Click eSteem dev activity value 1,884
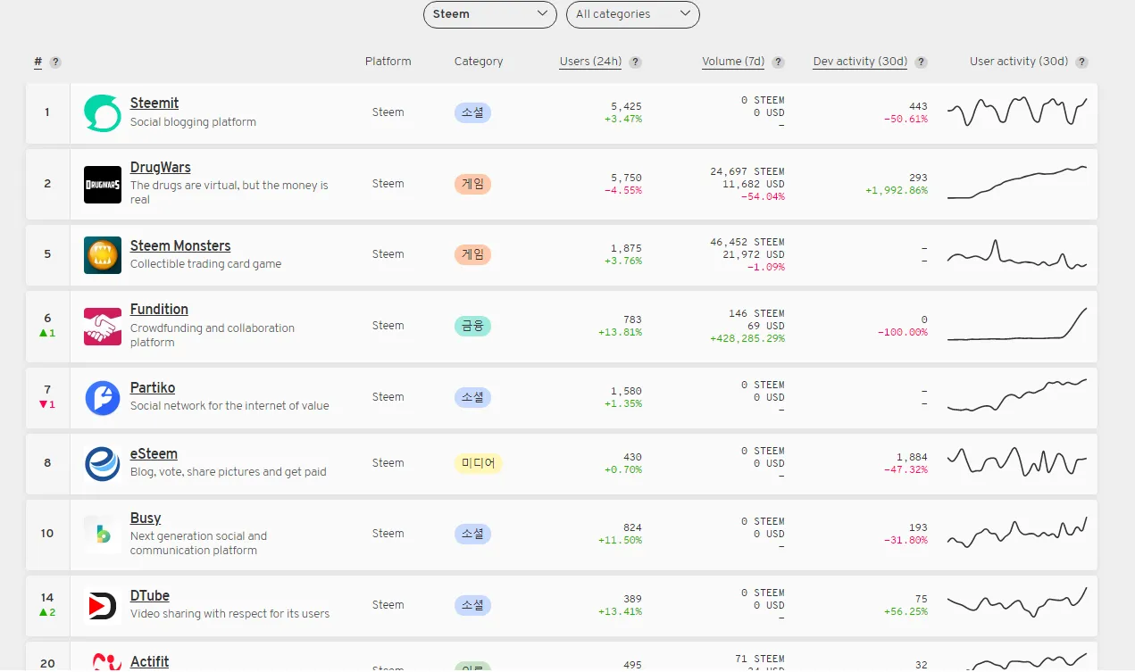The width and height of the screenshot is (1135, 672). coord(912,458)
